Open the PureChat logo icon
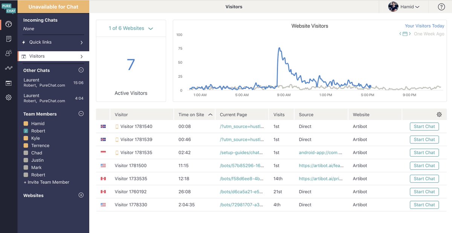 point(8,6)
